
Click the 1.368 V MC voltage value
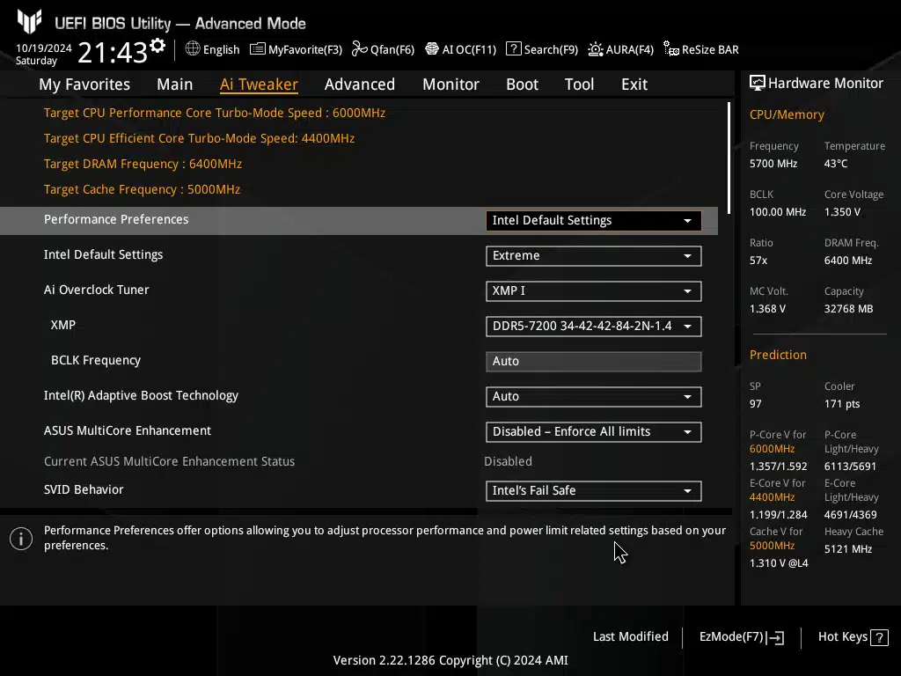(767, 309)
